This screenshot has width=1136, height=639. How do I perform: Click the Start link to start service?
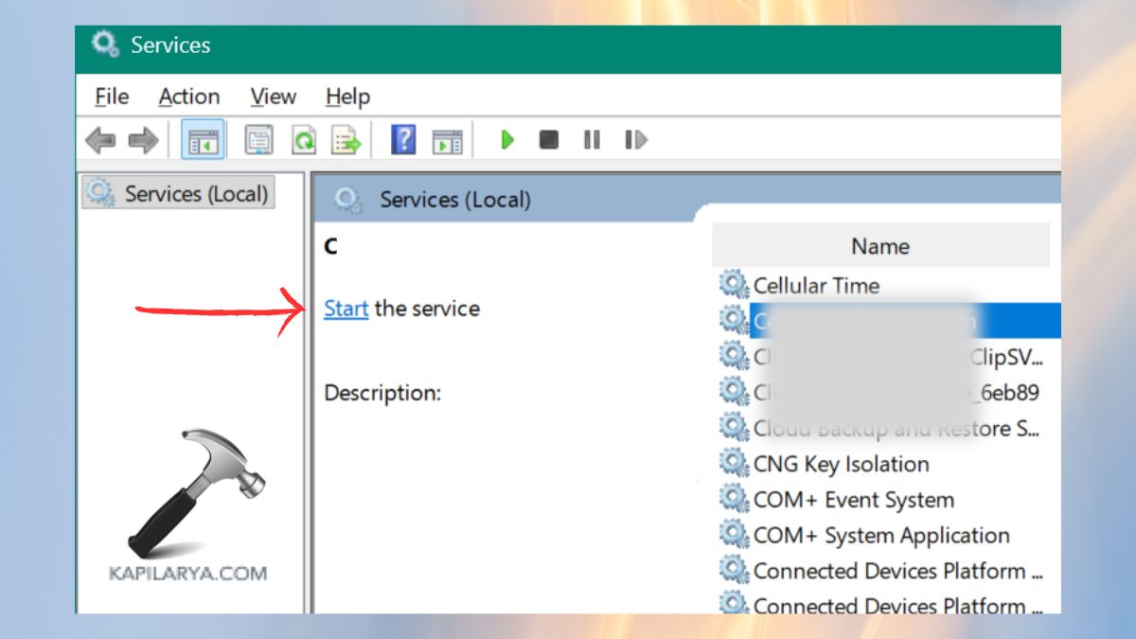[346, 309]
